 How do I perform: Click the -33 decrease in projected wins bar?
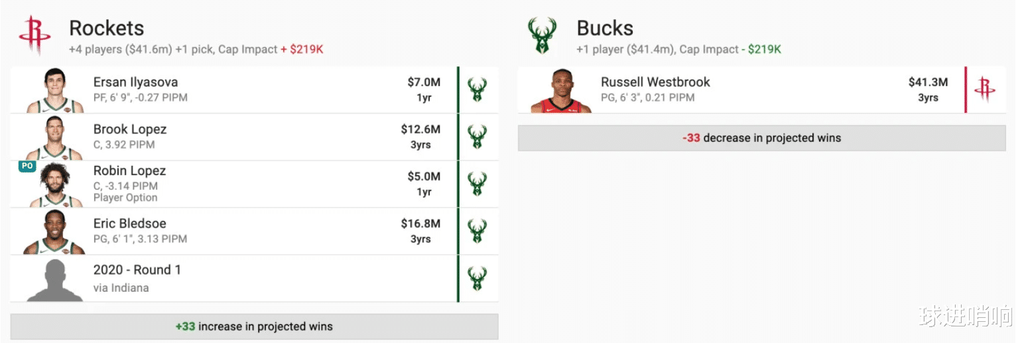tap(761, 138)
